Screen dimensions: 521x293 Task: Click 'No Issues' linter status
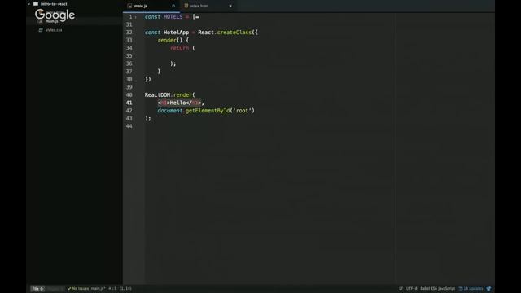point(78,289)
